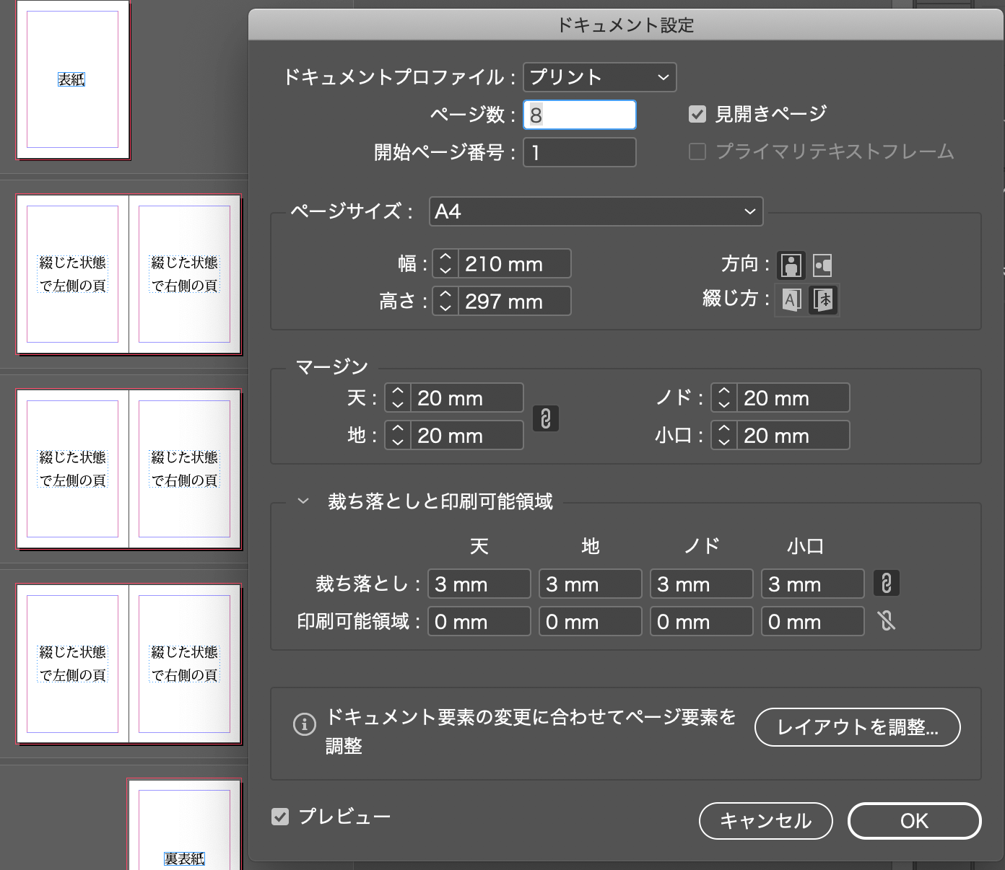Click the ページ数 input field
The height and width of the screenshot is (870, 1005).
[578, 114]
